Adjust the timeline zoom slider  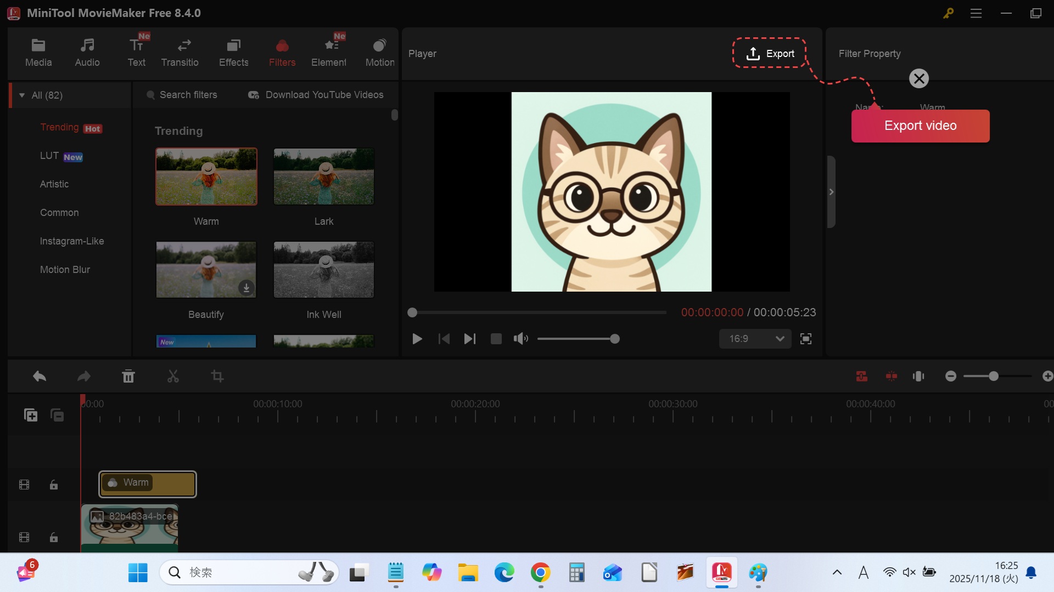(993, 377)
